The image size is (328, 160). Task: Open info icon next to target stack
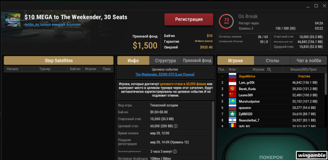point(176,126)
